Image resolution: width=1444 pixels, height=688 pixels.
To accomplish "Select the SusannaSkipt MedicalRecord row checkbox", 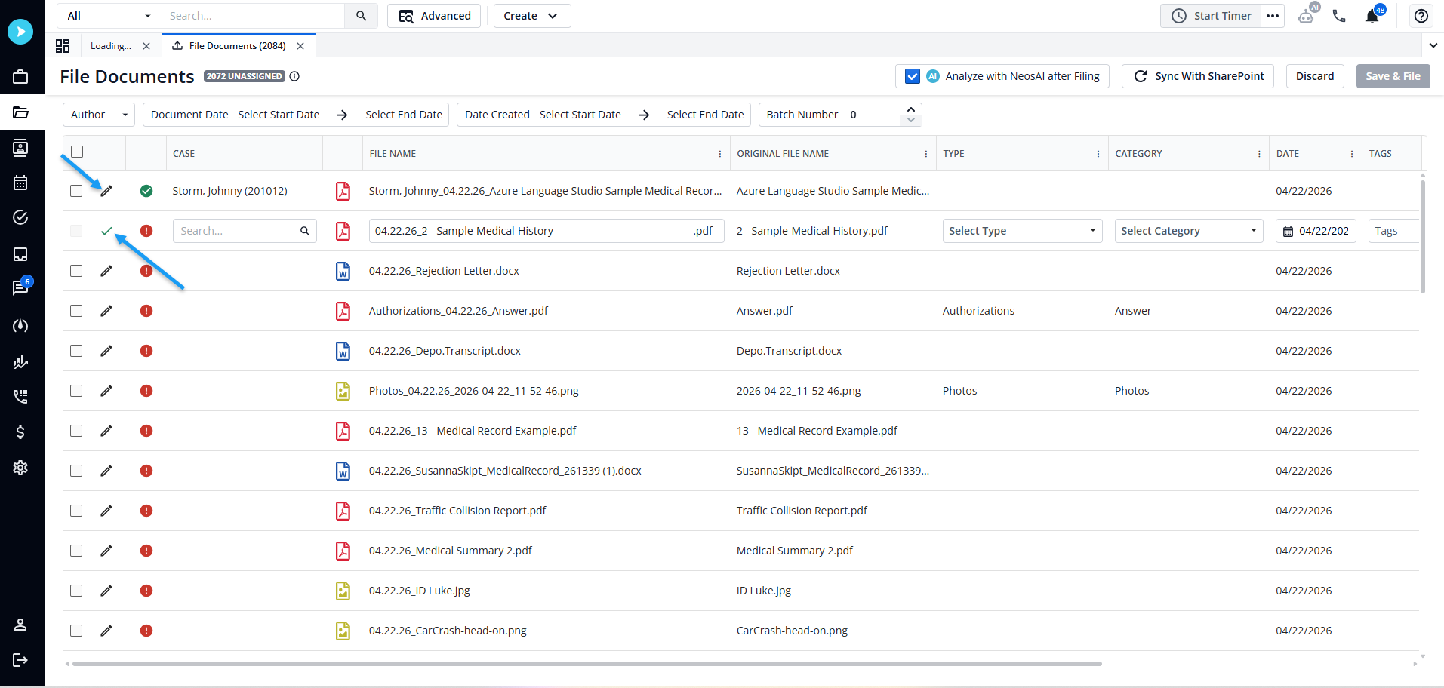I will (x=76, y=471).
